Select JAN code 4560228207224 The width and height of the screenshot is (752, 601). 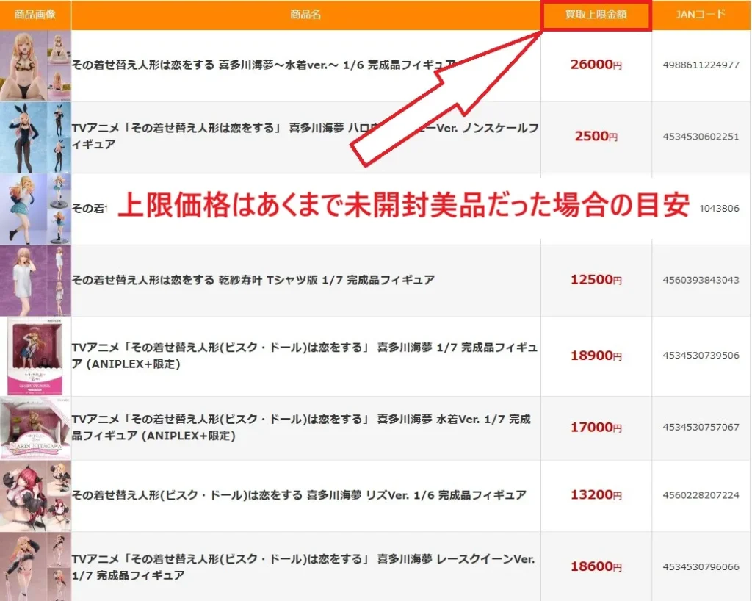click(701, 495)
